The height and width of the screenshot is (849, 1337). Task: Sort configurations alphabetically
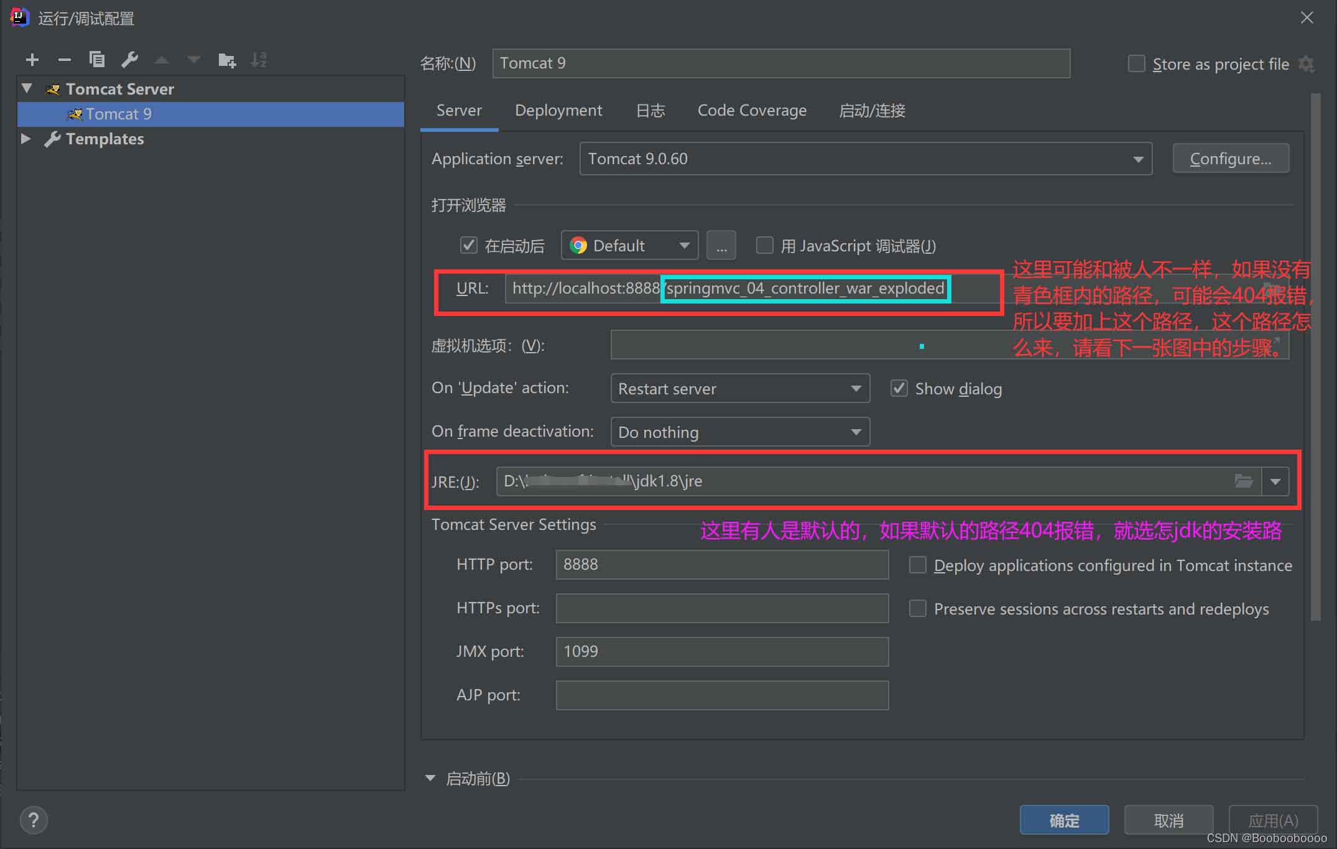(x=259, y=60)
